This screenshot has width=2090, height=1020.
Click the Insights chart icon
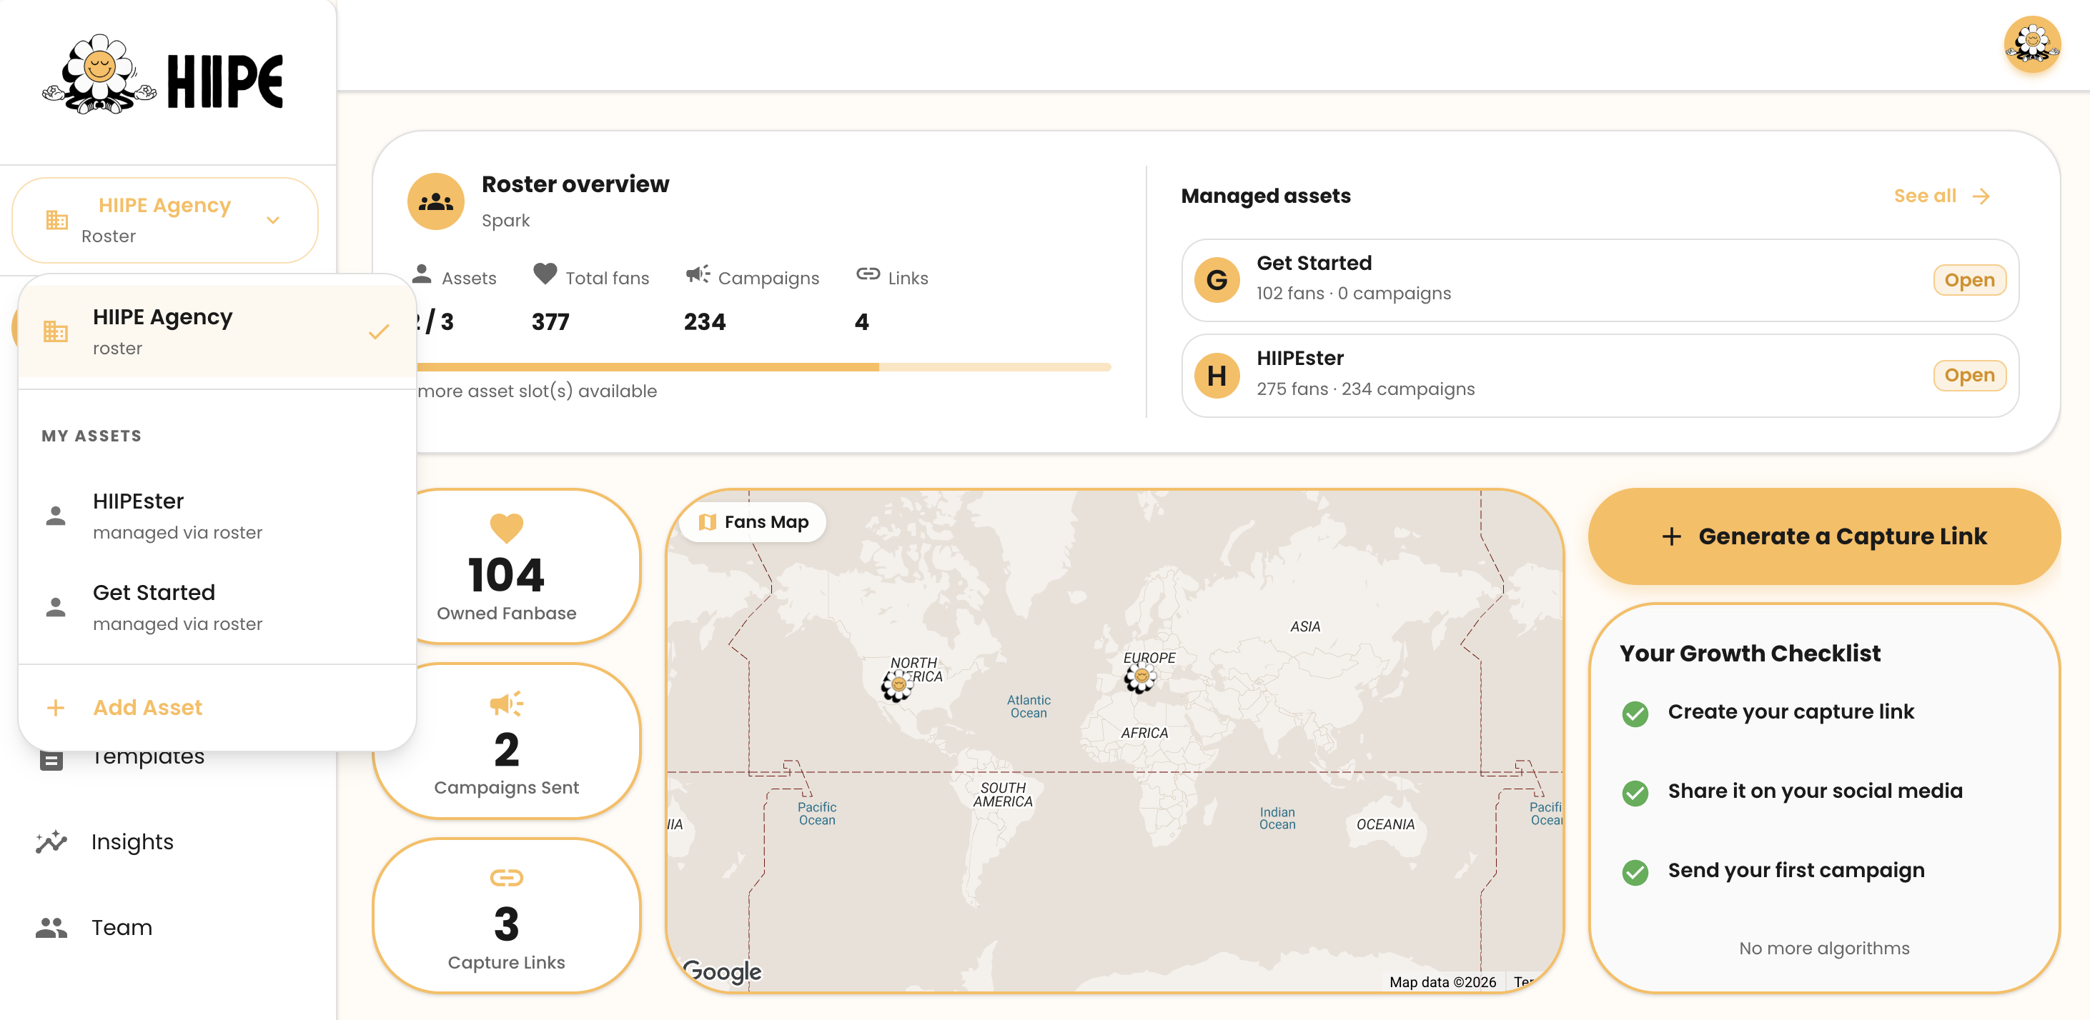coord(51,841)
